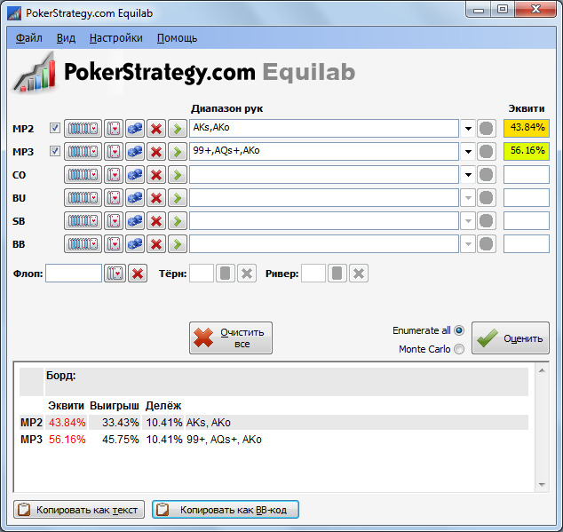563x532 pixels.
Task: Expand BU range history dropdown
Action: click(468, 197)
